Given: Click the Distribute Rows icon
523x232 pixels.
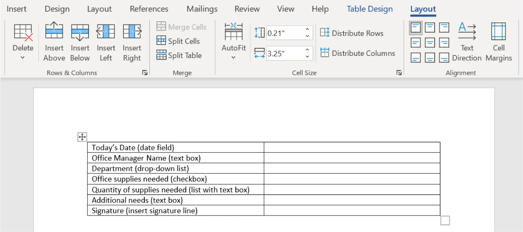Looking at the screenshot, I should pos(325,33).
